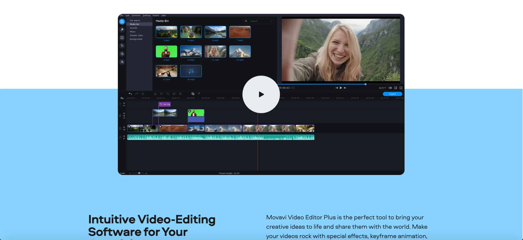This screenshot has width=523, height=240.
Task: Open the Playback menu
Action: [136, 15]
